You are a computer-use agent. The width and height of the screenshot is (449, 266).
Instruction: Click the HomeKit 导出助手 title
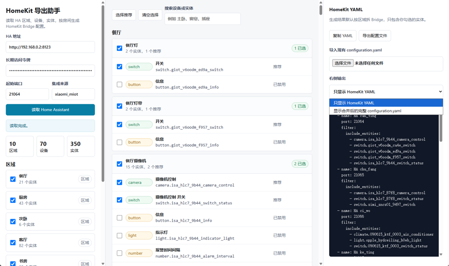pos(33,11)
